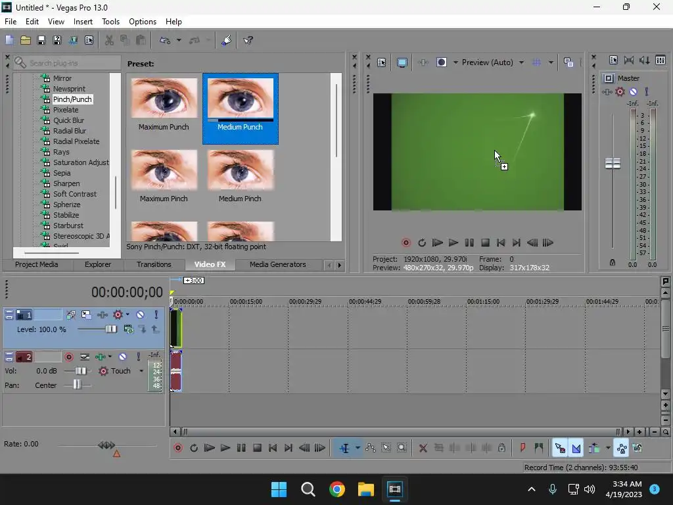Click the Undo arrow icon
This screenshot has width=673, height=505.
pyautogui.click(x=165, y=40)
